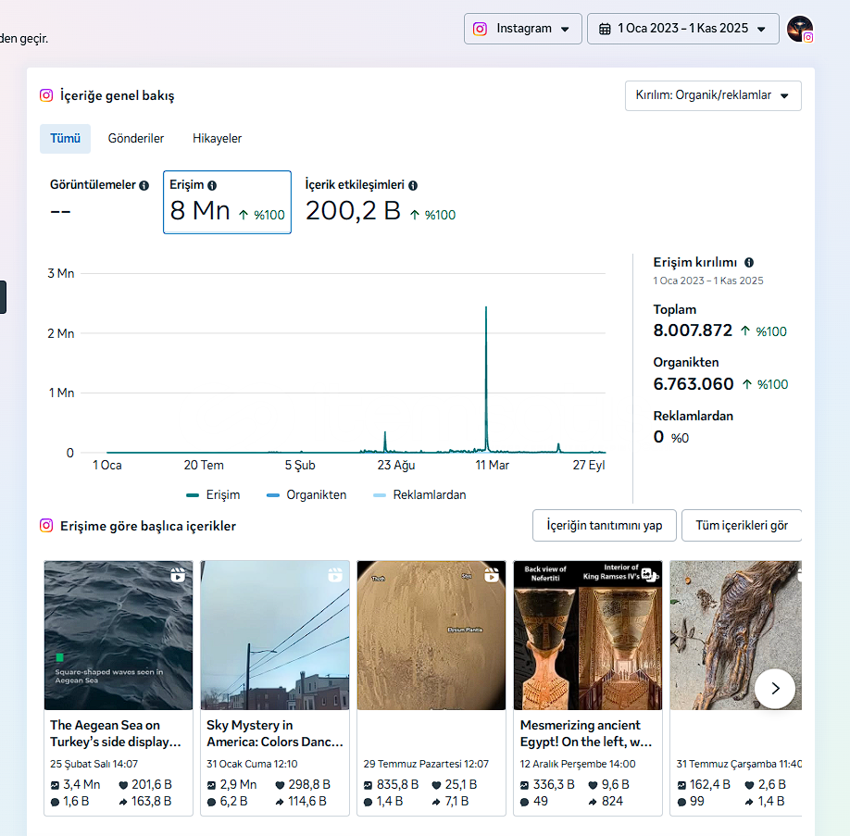The image size is (850, 836).
Task: Open the Mesmerizing ancient Egypt post thumbnail
Action: click(x=588, y=634)
